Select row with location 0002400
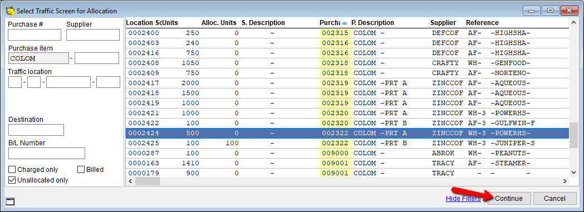The width and height of the screenshot is (584, 212). (x=347, y=33)
